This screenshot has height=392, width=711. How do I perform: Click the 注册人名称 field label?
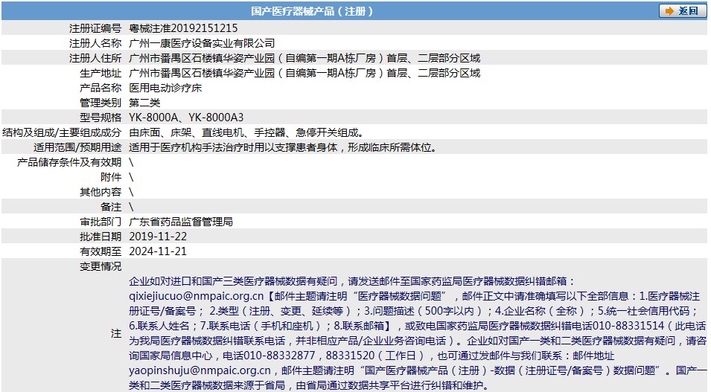click(95, 43)
